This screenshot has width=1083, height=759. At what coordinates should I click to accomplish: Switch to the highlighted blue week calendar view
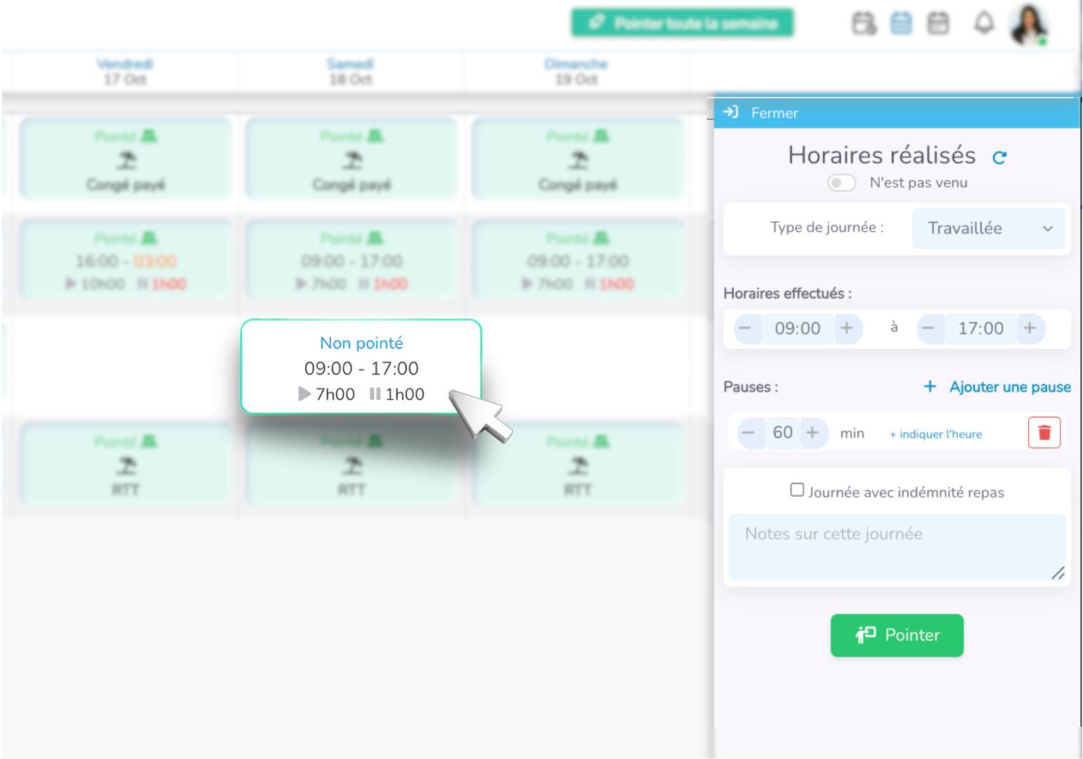pyautogui.click(x=901, y=23)
